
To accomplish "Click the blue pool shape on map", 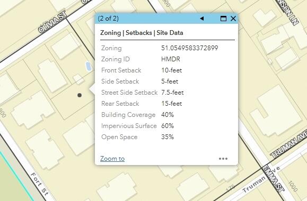I will [89, 66].
